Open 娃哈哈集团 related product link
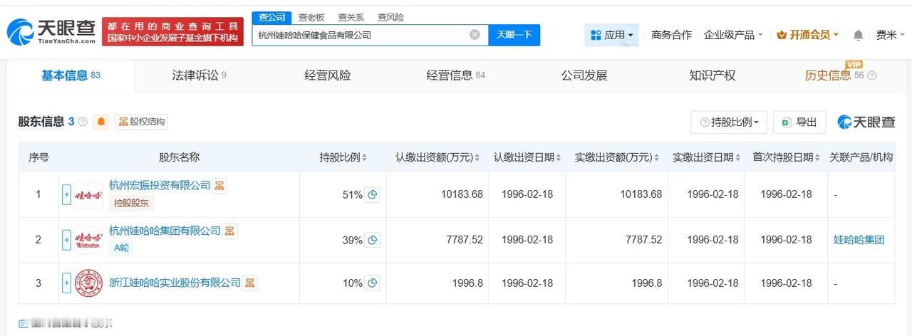Image resolution: width=912 pixels, height=336 pixels. point(859,240)
